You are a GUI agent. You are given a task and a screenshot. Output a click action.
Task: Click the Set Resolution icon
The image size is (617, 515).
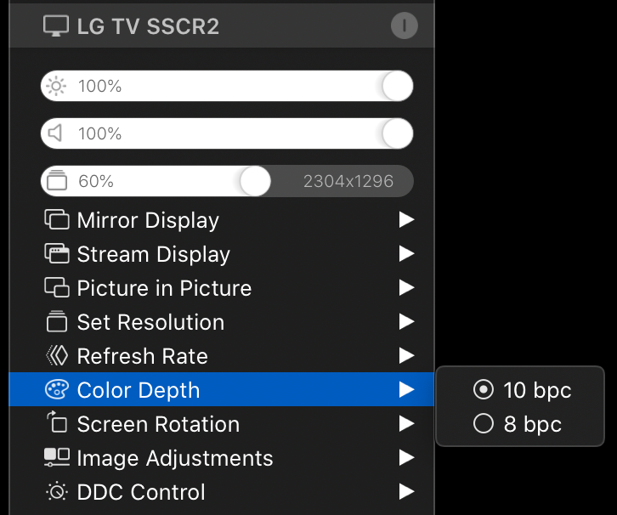click(56, 322)
